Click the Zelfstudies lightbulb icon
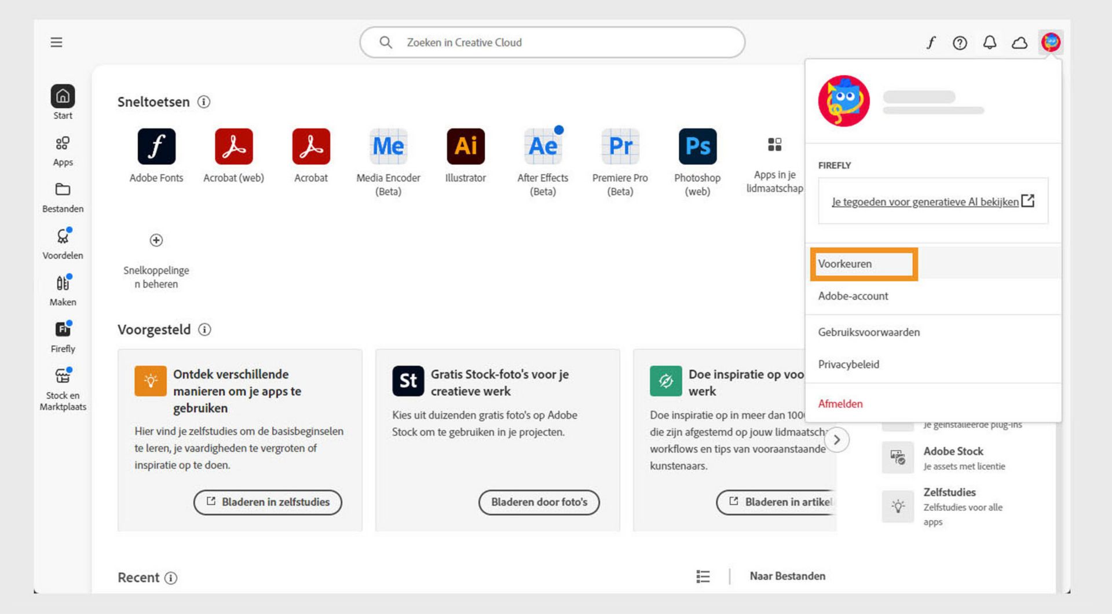The image size is (1112, 614). (898, 506)
